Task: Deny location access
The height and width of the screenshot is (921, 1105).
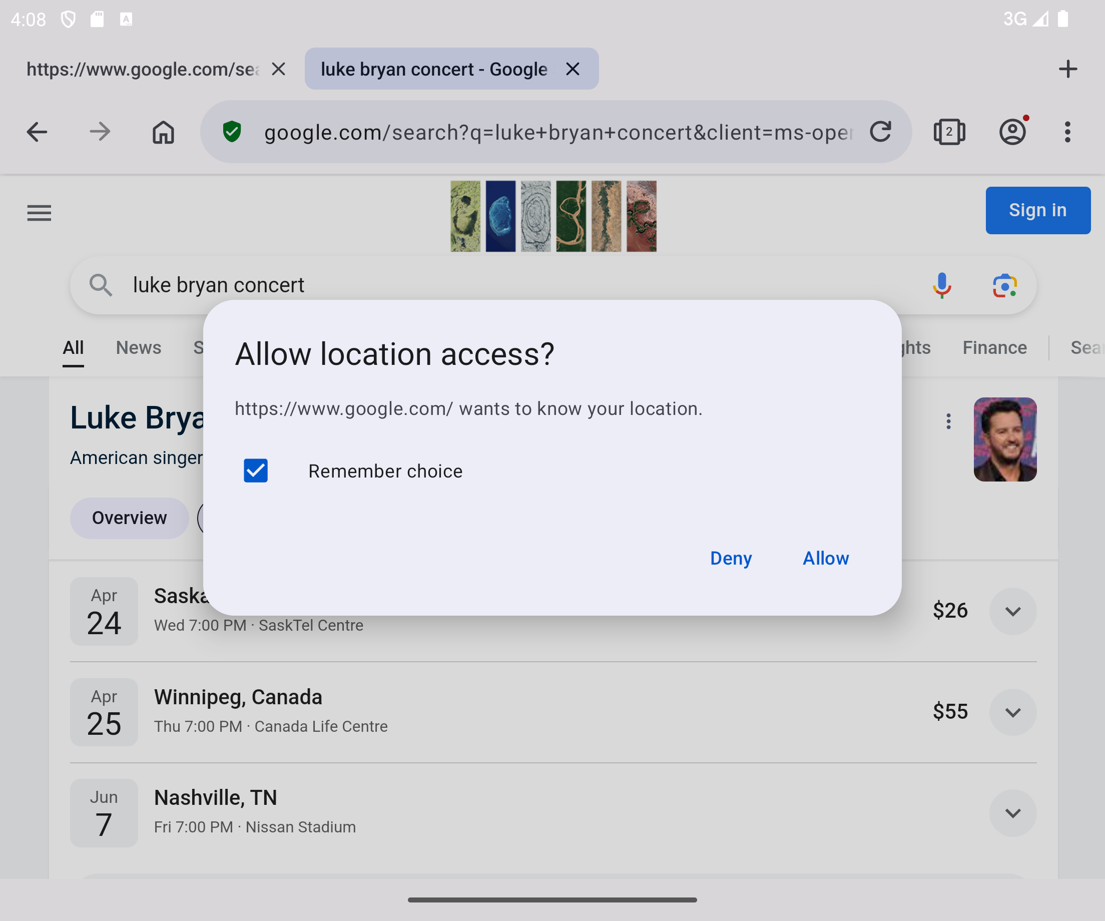Action: (731, 558)
